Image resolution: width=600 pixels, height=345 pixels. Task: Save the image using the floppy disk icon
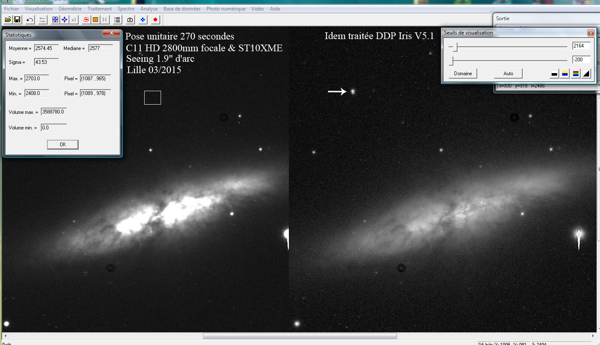(x=17, y=19)
